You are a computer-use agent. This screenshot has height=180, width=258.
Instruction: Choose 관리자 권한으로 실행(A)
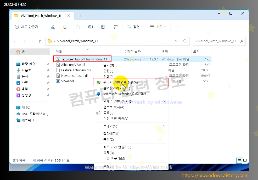pos(131,82)
